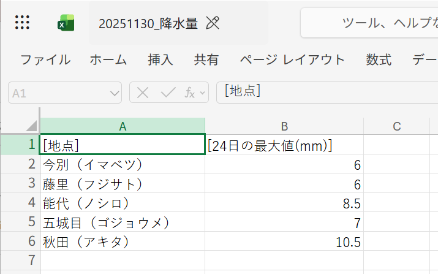Click the cancel entry X icon
Viewport: 438px width, 274px height.
(143, 93)
